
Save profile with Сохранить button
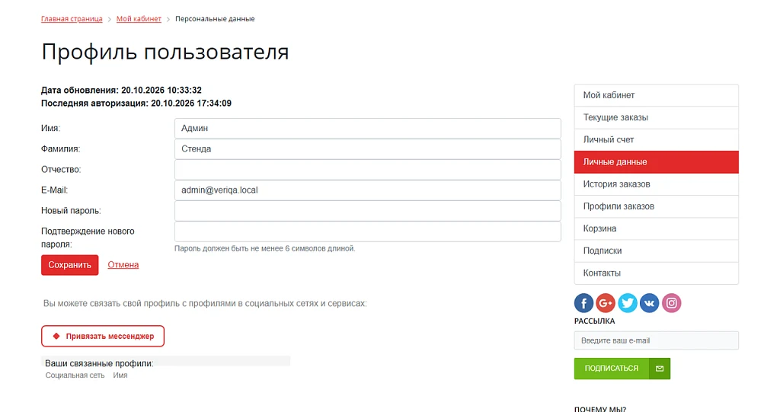[x=69, y=265]
